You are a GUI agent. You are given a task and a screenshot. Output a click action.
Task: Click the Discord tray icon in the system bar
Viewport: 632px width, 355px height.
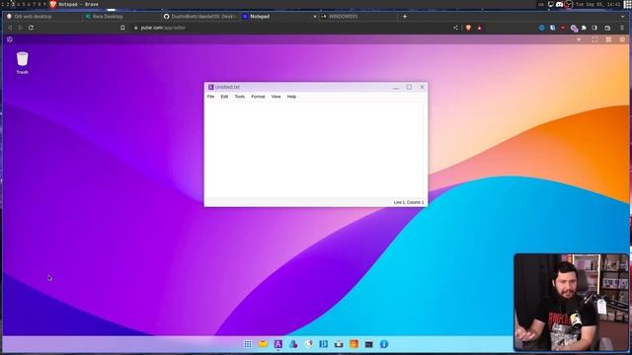(560, 4)
